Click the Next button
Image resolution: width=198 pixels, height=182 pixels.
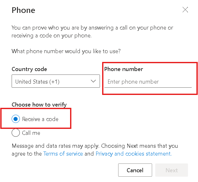pyautogui.click(x=172, y=170)
